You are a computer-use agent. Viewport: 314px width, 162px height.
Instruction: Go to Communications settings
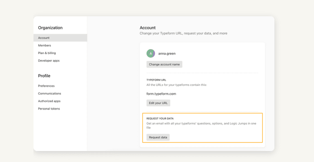(x=49, y=94)
